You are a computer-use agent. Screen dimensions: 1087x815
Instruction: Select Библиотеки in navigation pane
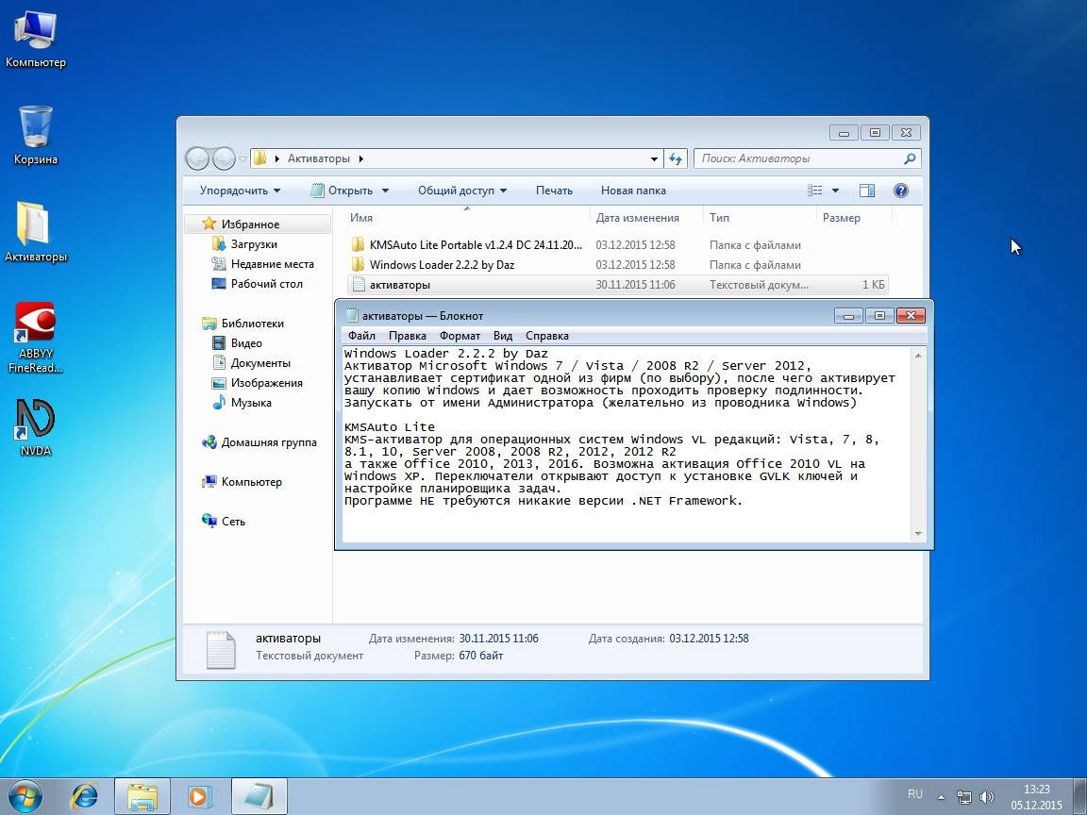click(x=252, y=324)
